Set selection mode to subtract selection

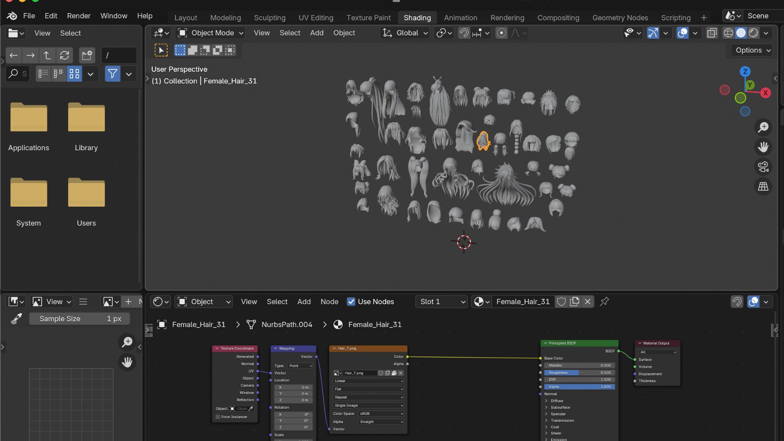pyautogui.click(x=205, y=50)
